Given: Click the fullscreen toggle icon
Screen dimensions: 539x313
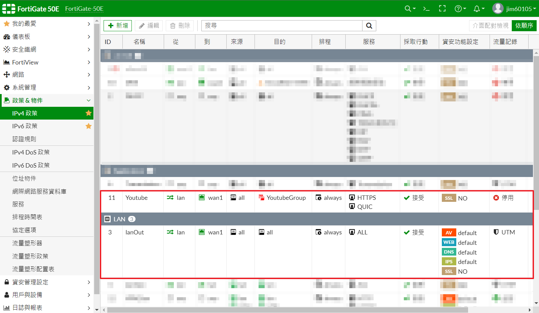Looking at the screenshot, I should pyautogui.click(x=442, y=9).
